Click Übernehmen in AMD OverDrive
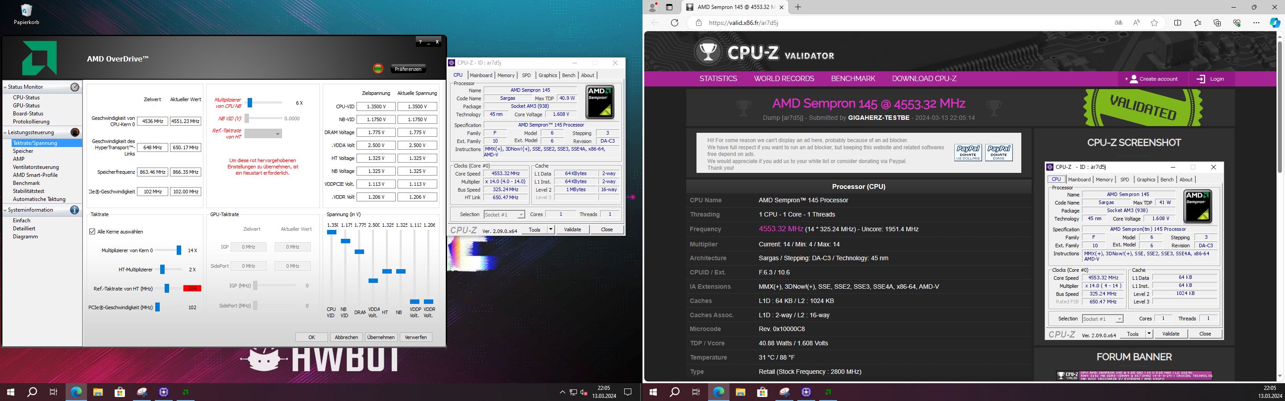This screenshot has height=401, width=1285. [x=381, y=337]
